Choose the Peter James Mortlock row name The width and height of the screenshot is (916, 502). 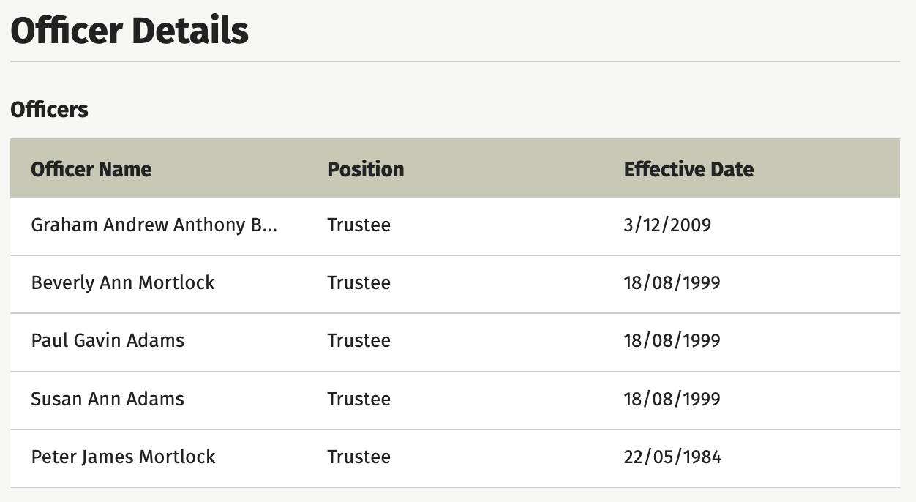pos(123,457)
